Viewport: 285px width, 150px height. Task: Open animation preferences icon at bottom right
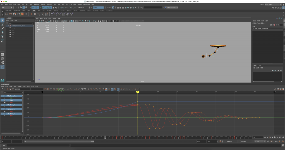[x=283, y=141]
